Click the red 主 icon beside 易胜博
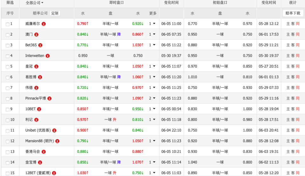The image size is (305, 176). pos(40,77)
